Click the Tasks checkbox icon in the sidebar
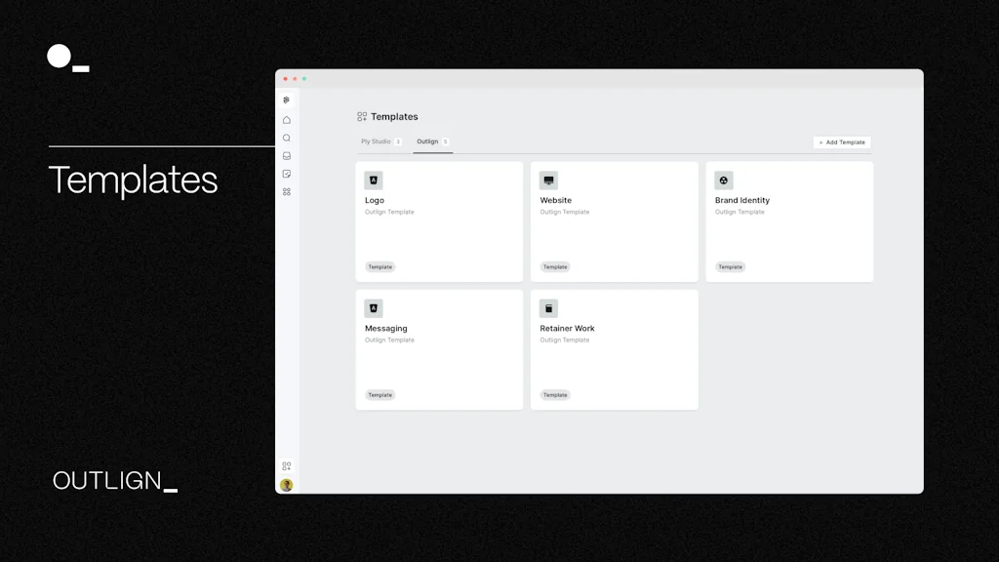999x562 pixels. (286, 174)
